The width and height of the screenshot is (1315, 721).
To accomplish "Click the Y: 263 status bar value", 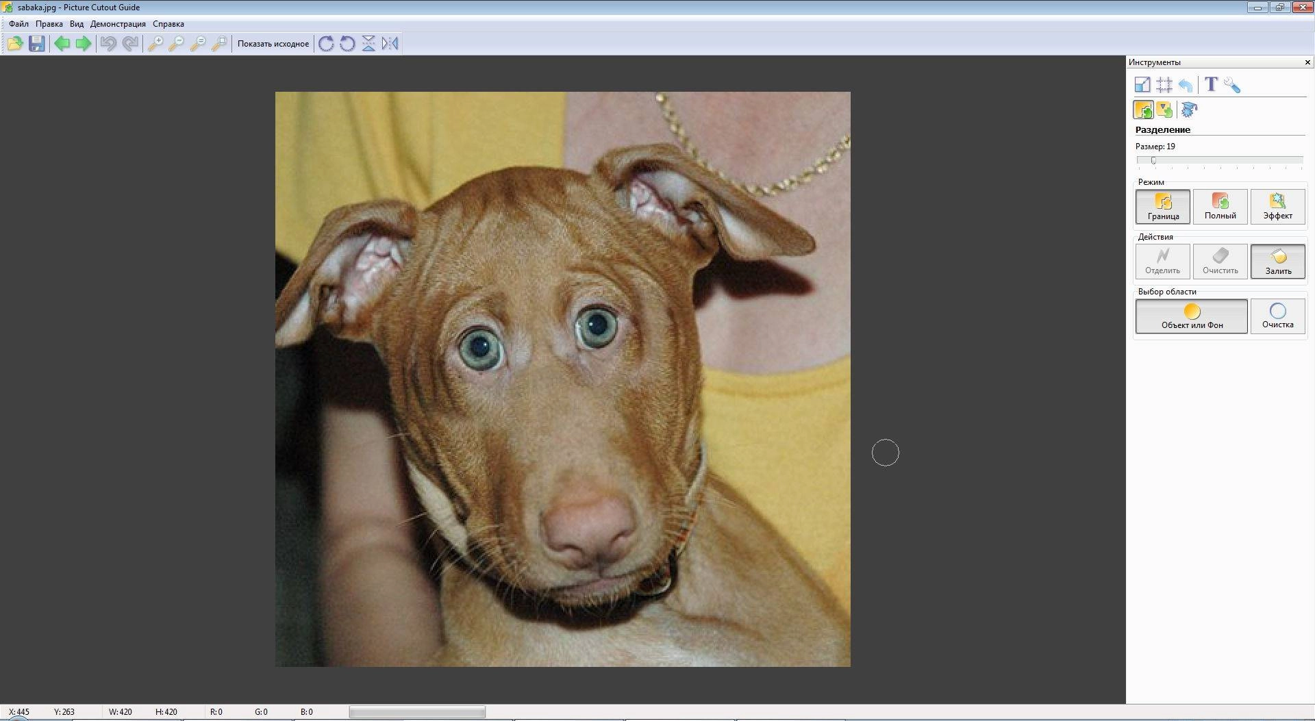I will [x=64, y=712].
